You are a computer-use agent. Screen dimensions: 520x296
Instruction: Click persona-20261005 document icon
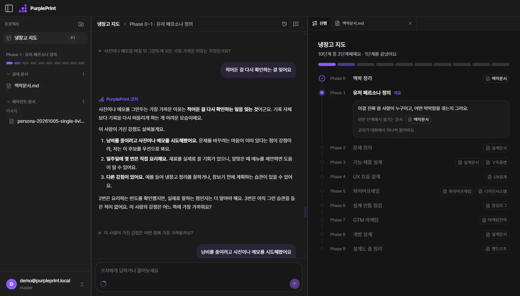[x=11, y=121]
